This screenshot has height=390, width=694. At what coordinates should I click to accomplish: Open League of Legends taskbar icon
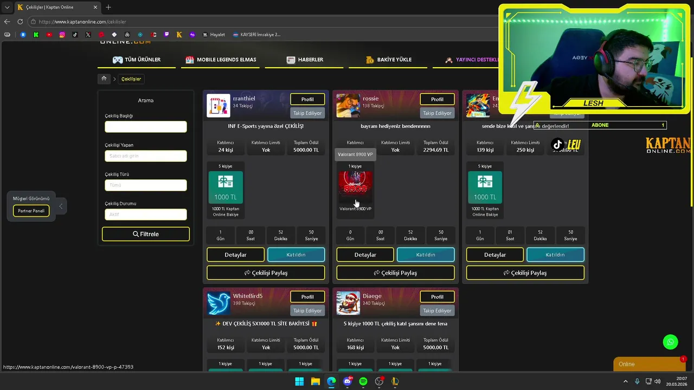395,381
